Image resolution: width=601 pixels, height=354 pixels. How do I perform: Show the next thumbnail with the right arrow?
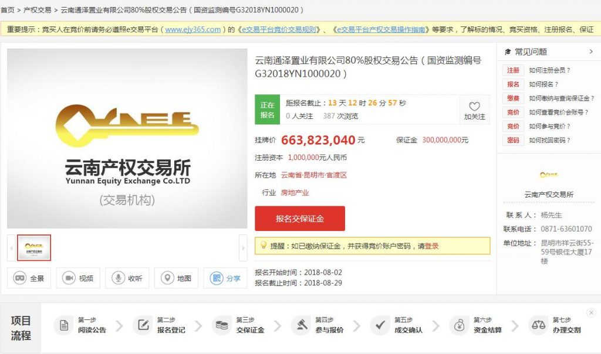click(243, 248)
